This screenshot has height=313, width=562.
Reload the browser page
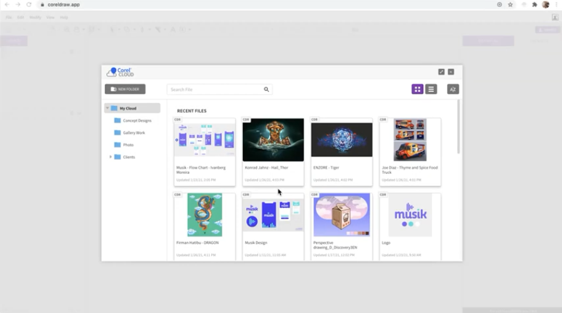[29, 4]
